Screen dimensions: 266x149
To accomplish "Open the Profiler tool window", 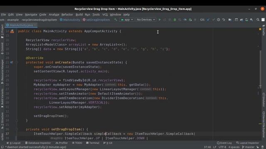I will pos(62,143).
